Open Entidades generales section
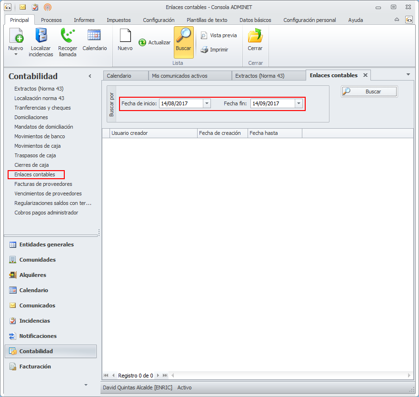 51,244
